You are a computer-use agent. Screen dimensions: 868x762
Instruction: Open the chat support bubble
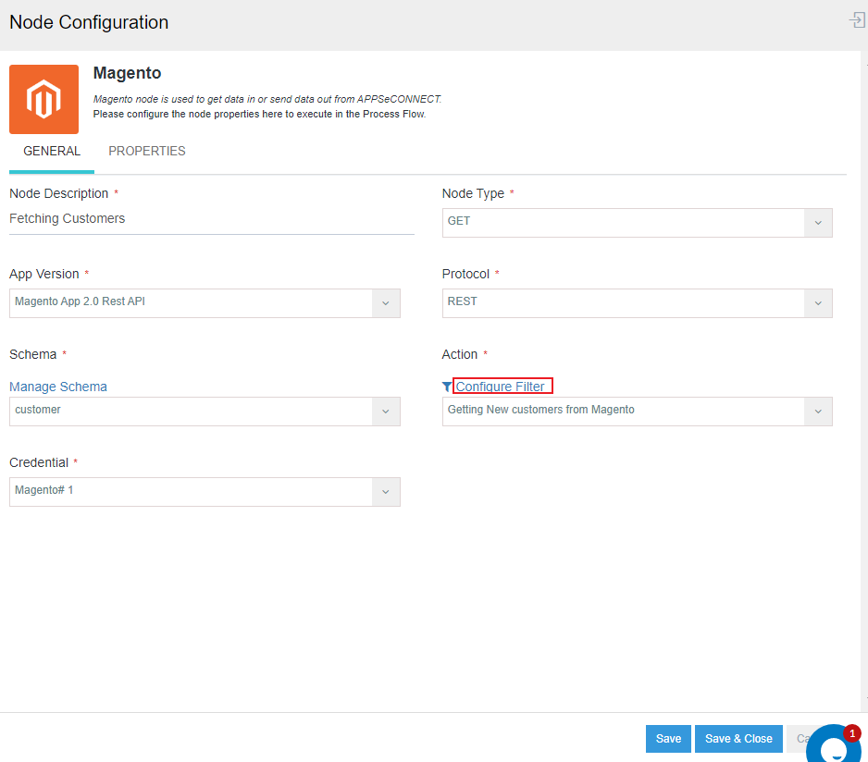(x=834, y=747)
